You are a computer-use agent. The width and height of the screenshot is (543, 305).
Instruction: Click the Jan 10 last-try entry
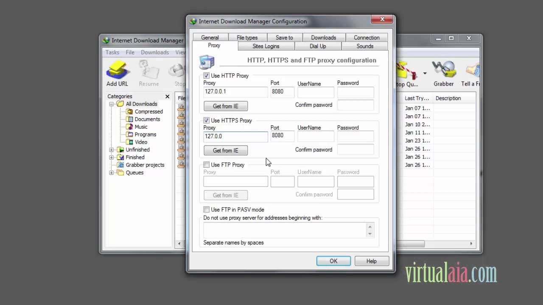pyautogui.click(x=417, y=125)
